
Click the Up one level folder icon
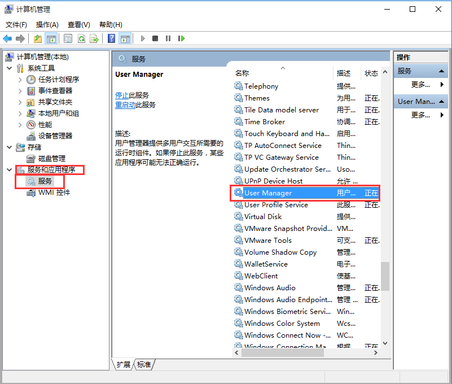[38, 38]
